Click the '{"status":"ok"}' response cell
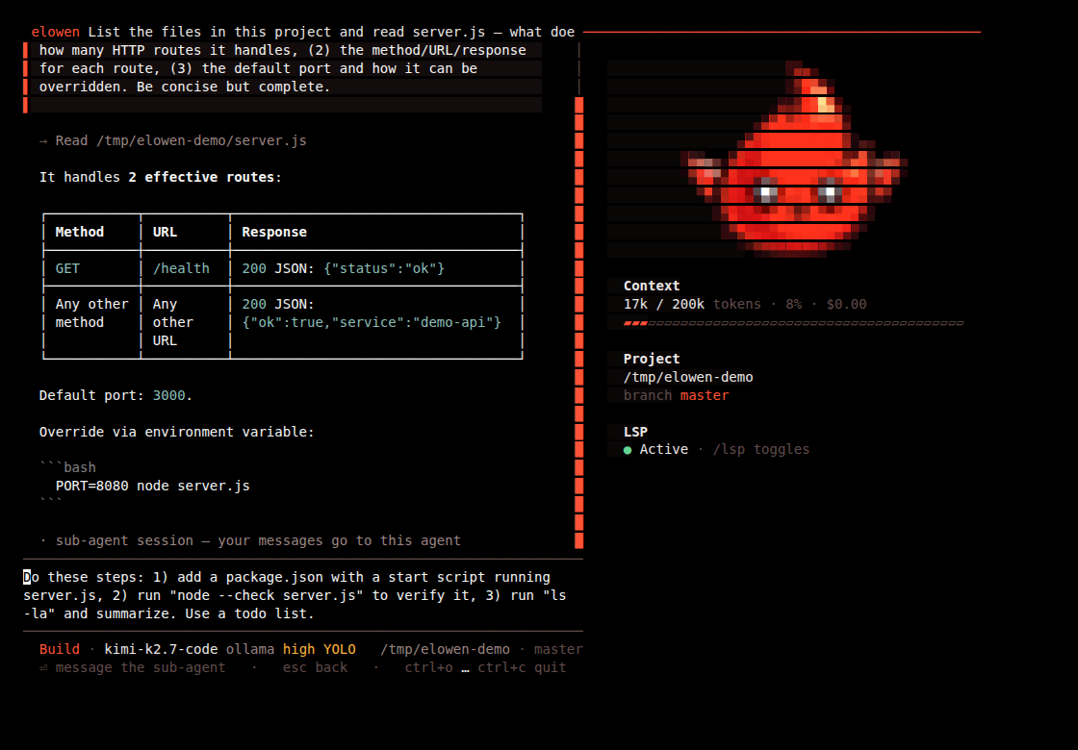This screenshot has height=750, width=1078. 384,268
